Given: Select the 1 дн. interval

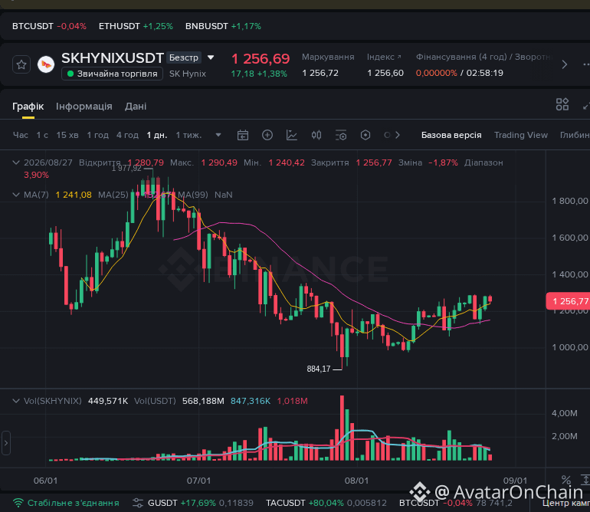Looking at the screenshot, I should tap(157, 135).
